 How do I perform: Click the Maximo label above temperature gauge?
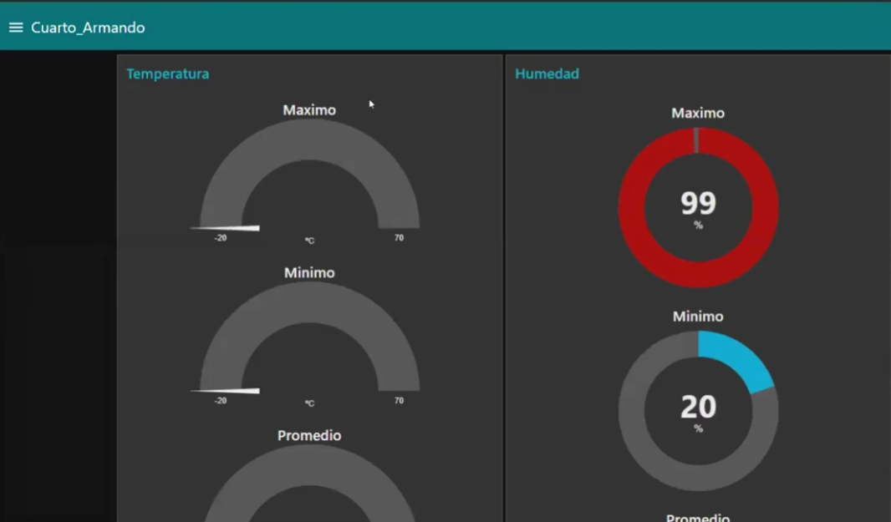309,109
